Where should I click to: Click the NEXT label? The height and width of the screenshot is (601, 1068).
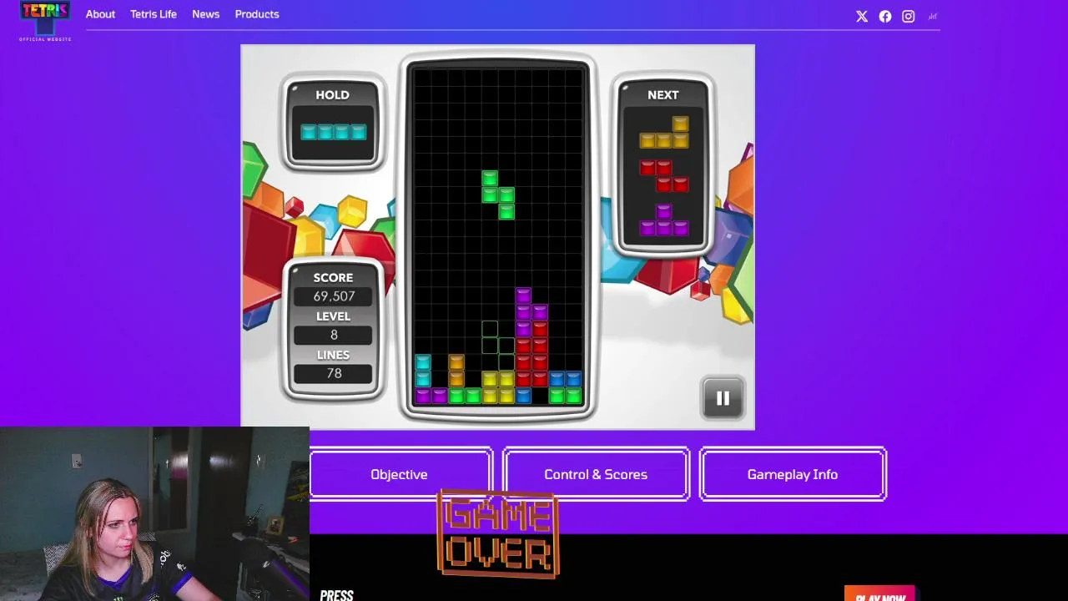click(663, 95)
